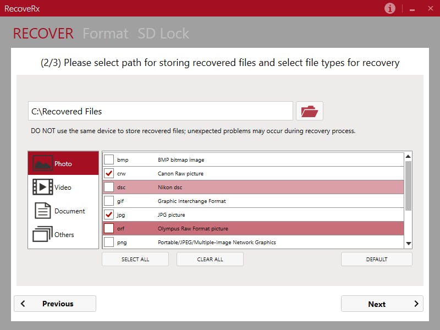Choose the Document label in category list
Viewport: 440px width, 330px height.
click(70, 211)
